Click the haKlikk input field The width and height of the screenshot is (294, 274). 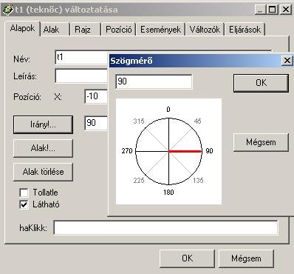click(165, 227)
